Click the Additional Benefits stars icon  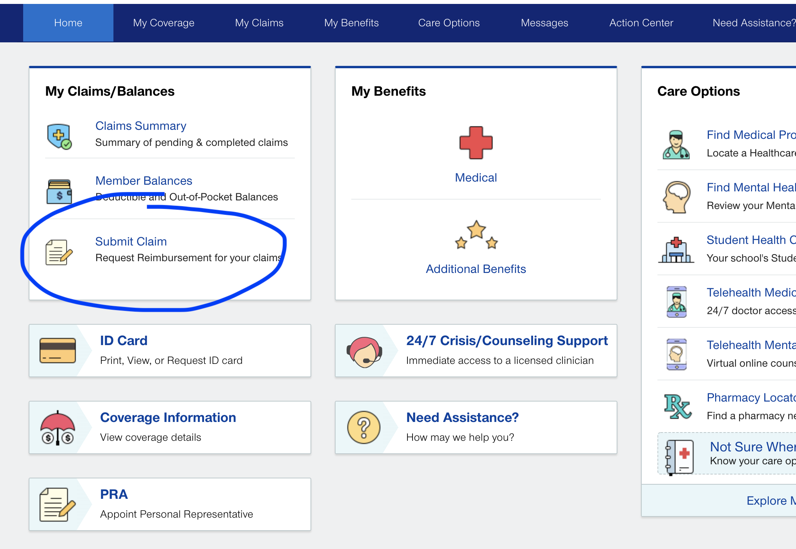click(x=476, y=235)
